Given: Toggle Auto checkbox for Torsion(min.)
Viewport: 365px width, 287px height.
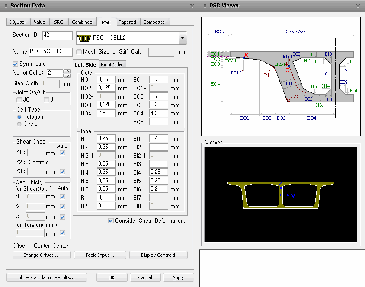Looking at the screenshot, I should (x=62, y=233).
